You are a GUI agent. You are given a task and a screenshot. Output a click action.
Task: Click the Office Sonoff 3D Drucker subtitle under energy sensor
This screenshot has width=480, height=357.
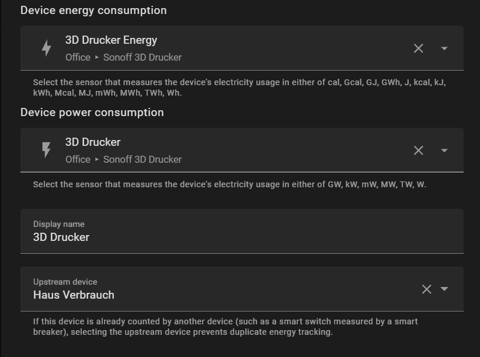[123, 57]
